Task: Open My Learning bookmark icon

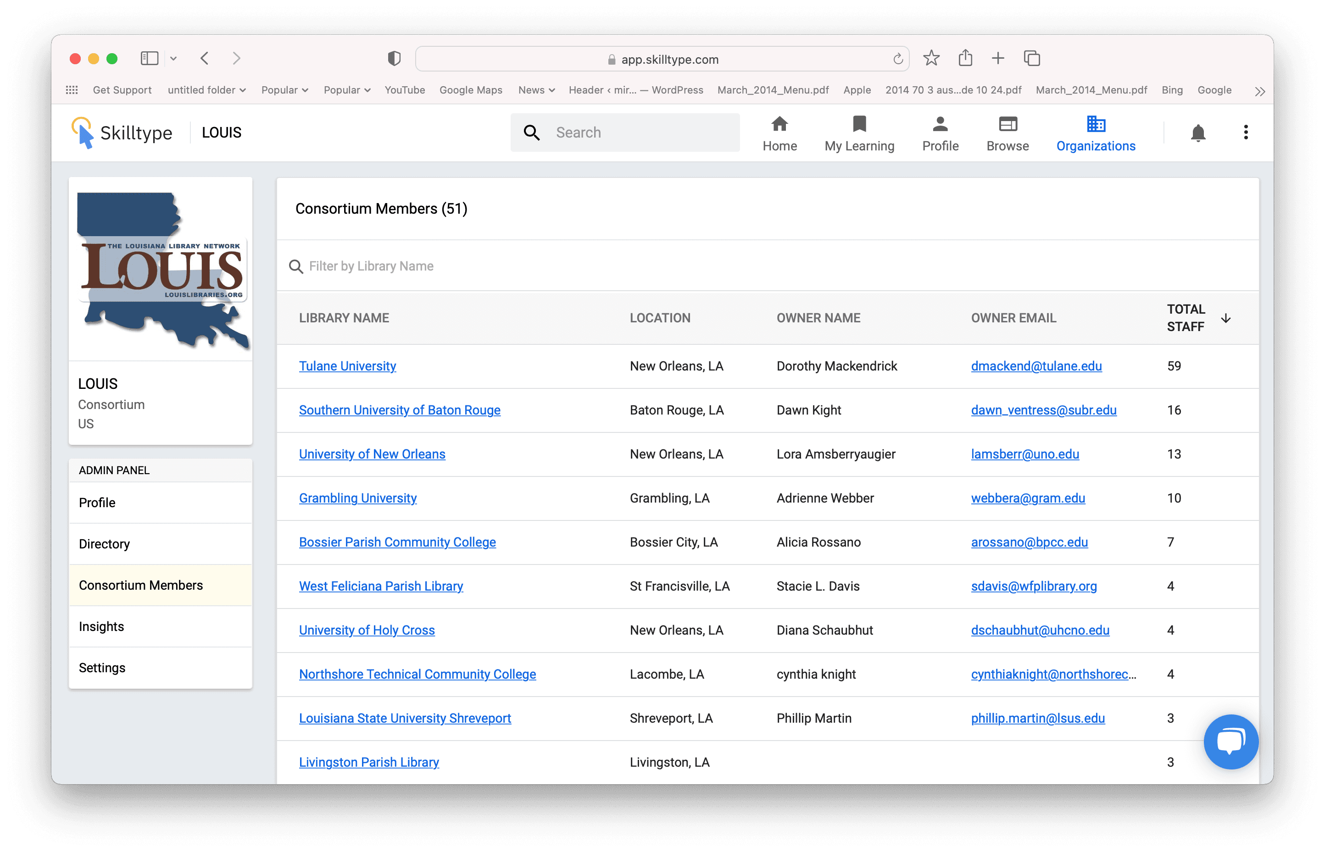Action: [x=859, y=124]
